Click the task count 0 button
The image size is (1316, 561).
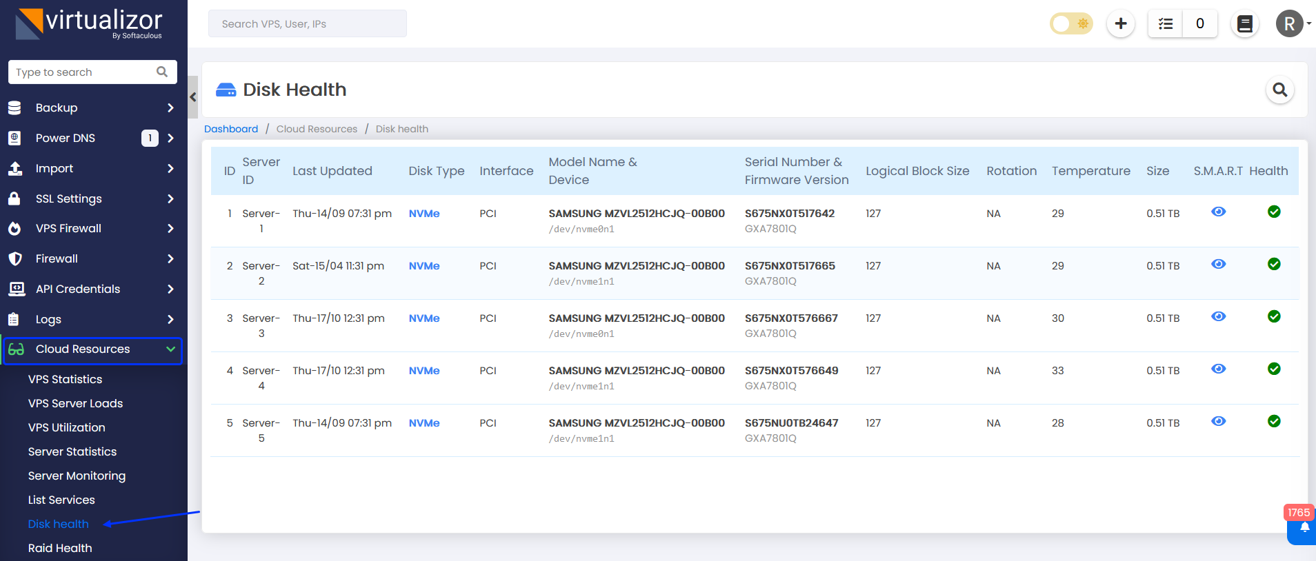[1200, 24]
